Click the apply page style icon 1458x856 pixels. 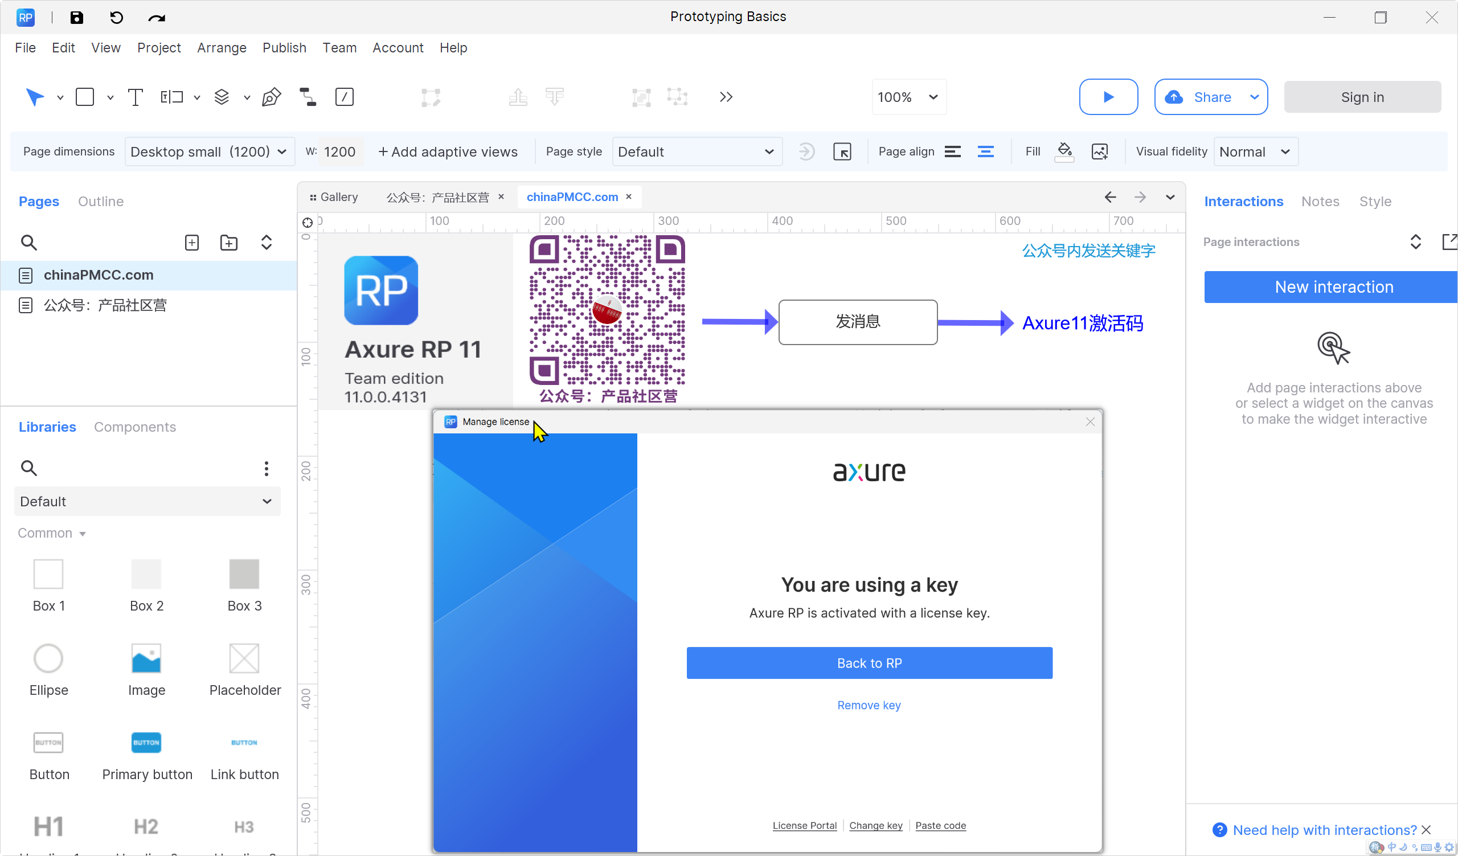(x=806, y=152)
